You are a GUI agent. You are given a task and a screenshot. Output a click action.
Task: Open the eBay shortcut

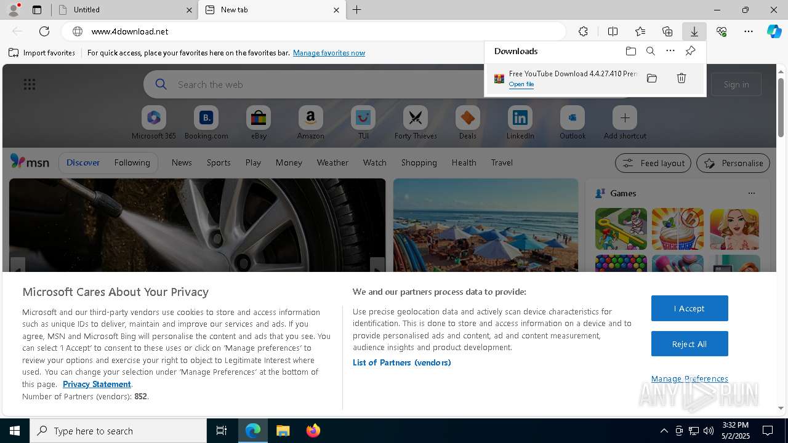259,122
